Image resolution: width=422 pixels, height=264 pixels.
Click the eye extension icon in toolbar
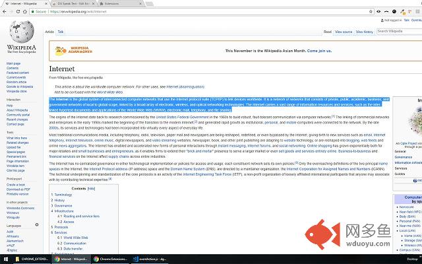point(378,12)
